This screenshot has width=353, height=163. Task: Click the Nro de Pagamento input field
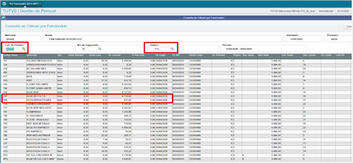click(90, 49)
